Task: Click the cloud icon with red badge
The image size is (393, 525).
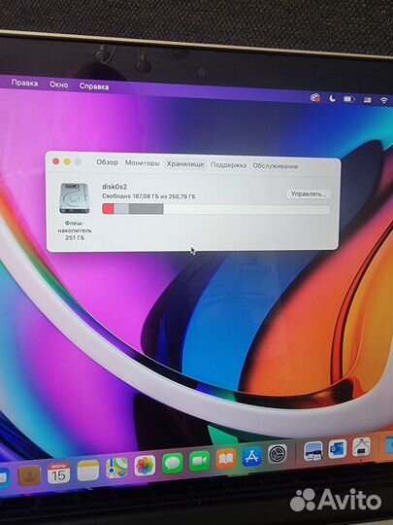Action: click(x=315, y=98)
